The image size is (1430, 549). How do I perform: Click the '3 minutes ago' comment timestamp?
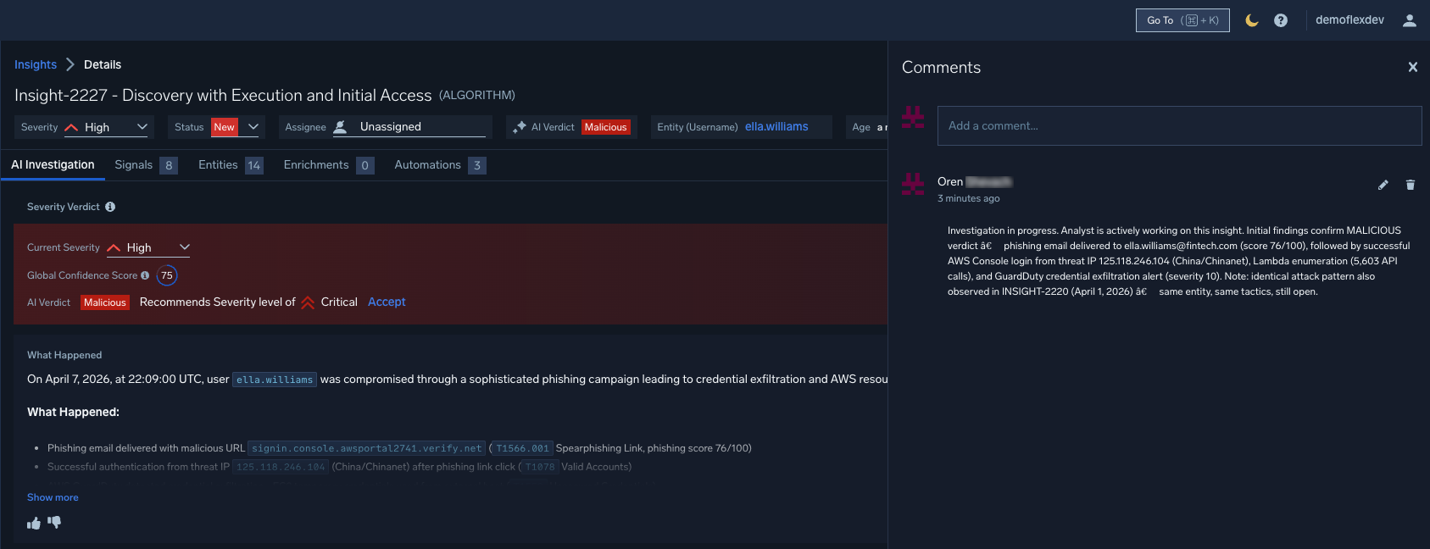click(x=968, y=198)
